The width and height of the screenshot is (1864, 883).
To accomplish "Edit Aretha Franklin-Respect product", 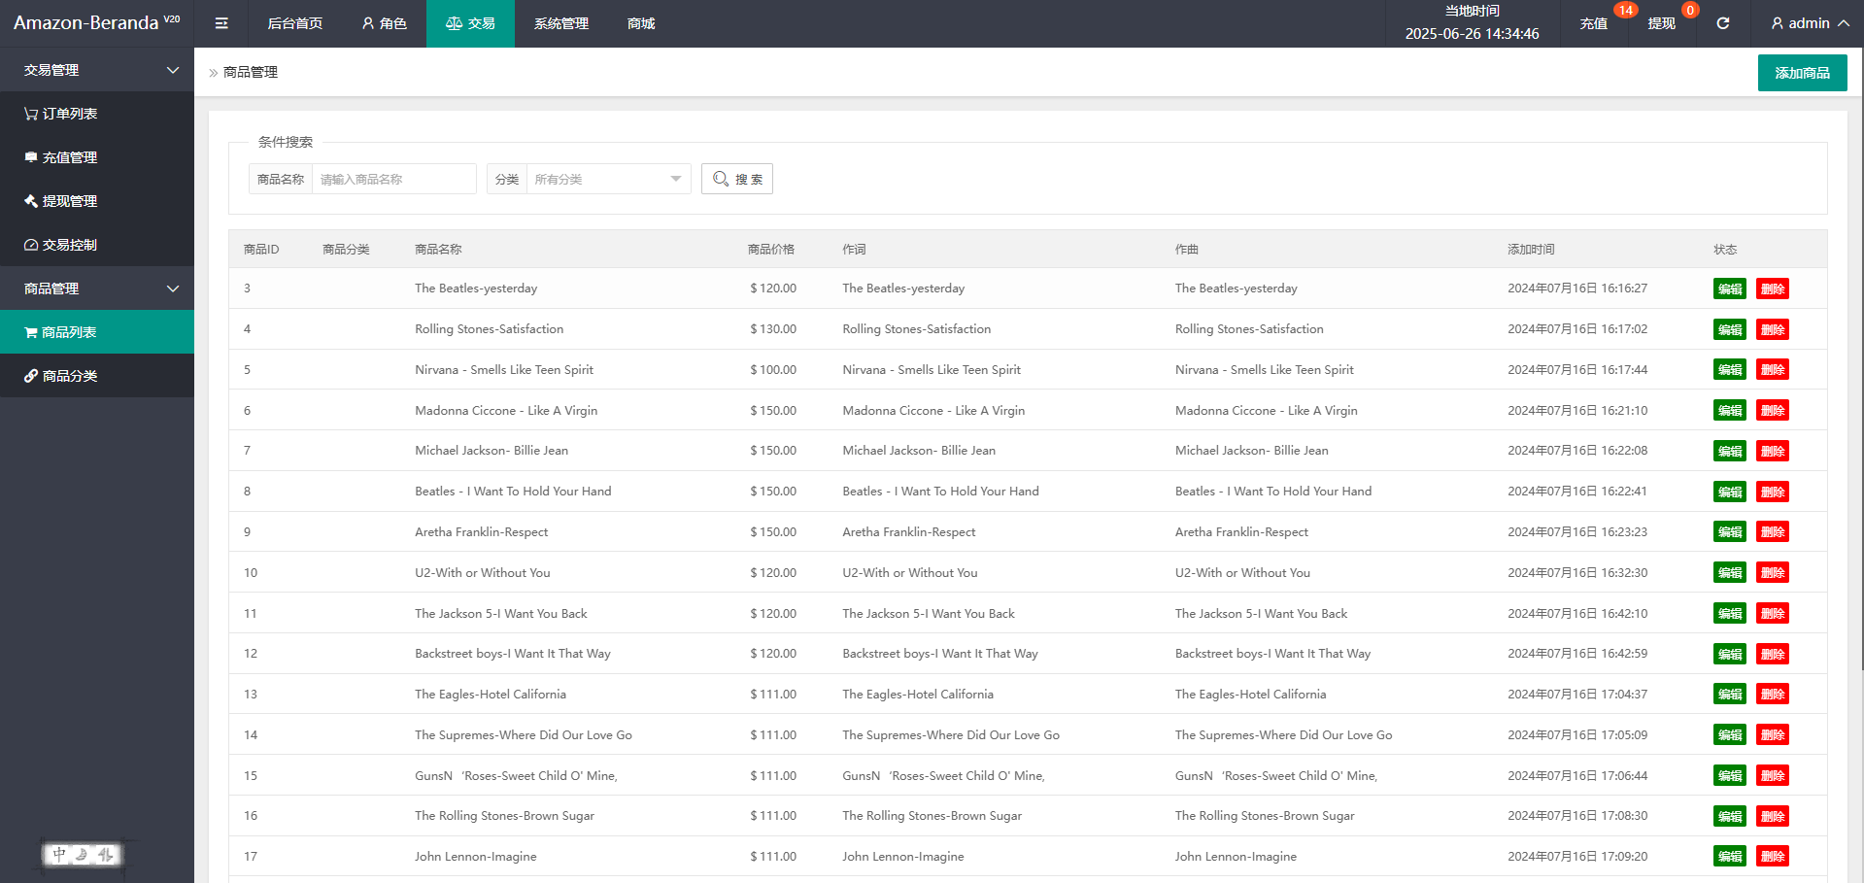I will point(1730,532).
